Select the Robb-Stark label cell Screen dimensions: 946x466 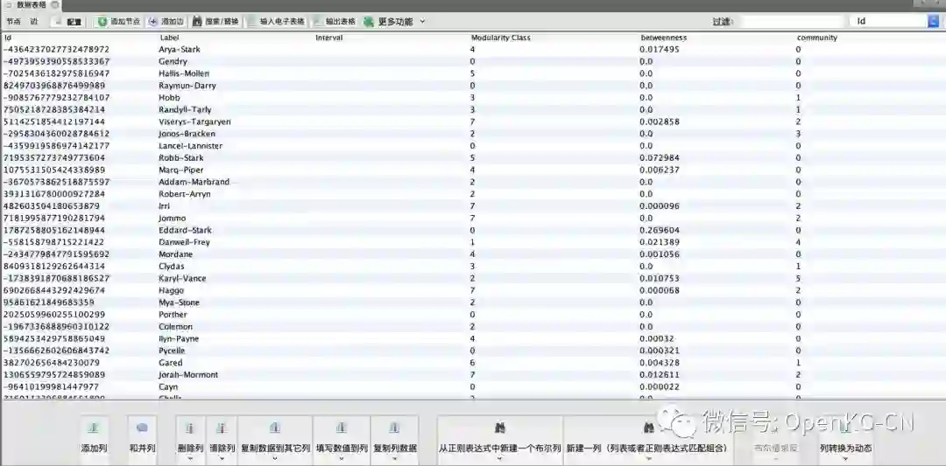click(x=181, y=157)
